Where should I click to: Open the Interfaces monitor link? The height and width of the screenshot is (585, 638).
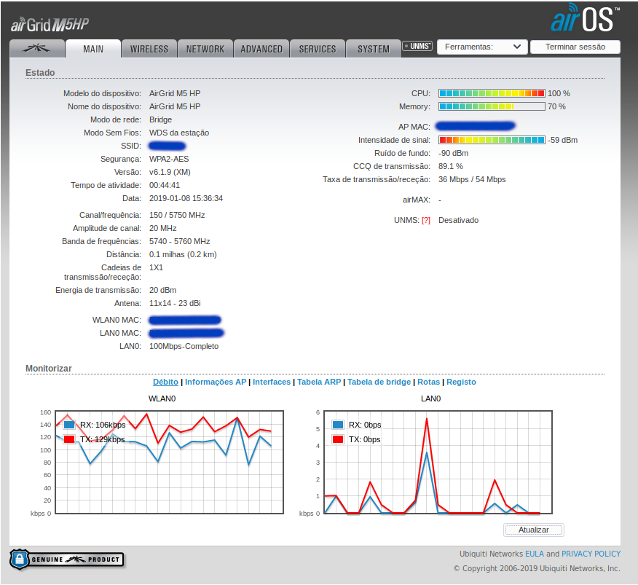[x=272, y=382]
